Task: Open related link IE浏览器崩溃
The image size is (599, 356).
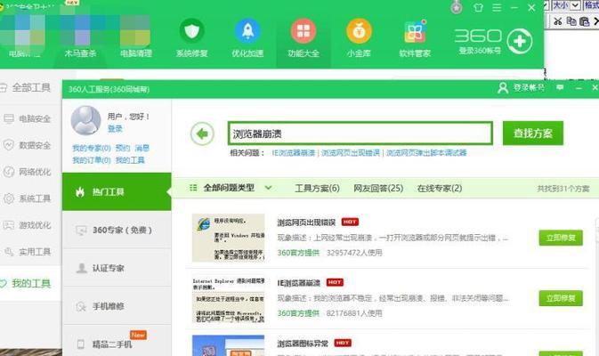Action: click(294, 153)
